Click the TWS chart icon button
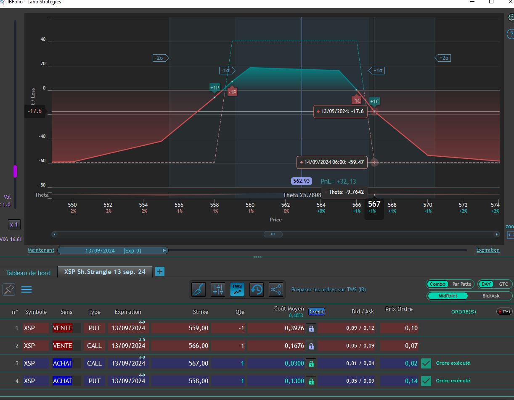This screenshot has width=514, height=400. (237, 289)
